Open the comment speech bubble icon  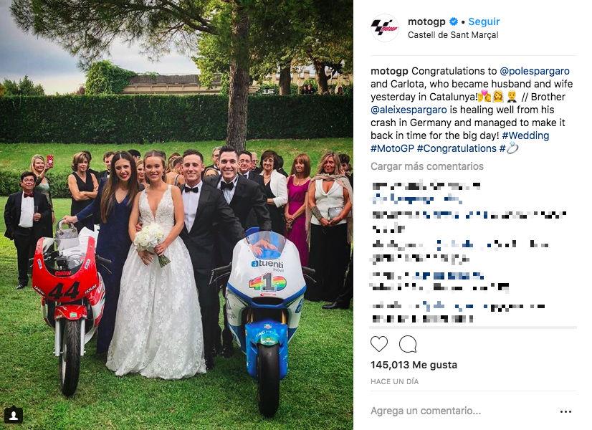tap(408, 344)
